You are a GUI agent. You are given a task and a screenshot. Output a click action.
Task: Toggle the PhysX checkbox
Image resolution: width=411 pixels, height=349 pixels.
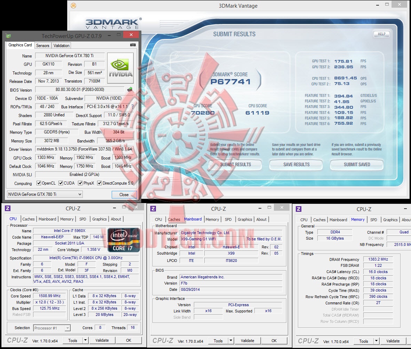tap(80, 183)
